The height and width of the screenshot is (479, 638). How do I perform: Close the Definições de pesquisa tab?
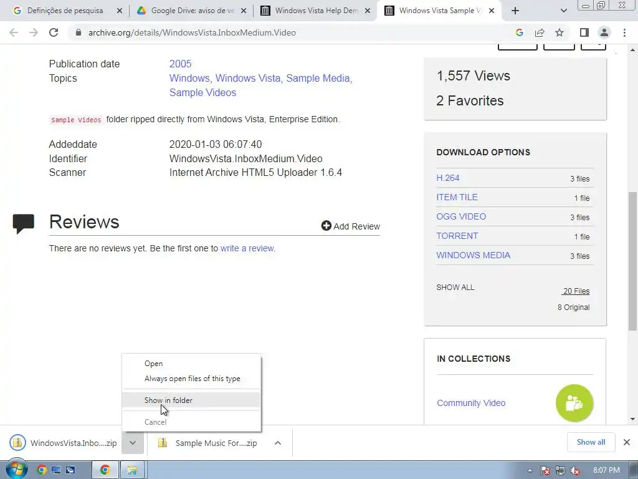click(119, 11)
